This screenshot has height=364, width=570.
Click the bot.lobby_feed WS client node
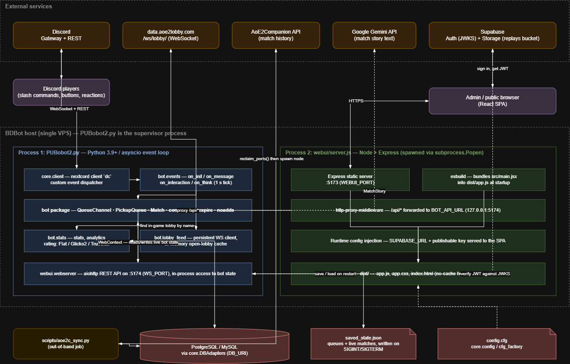click(x=196, y=241)
